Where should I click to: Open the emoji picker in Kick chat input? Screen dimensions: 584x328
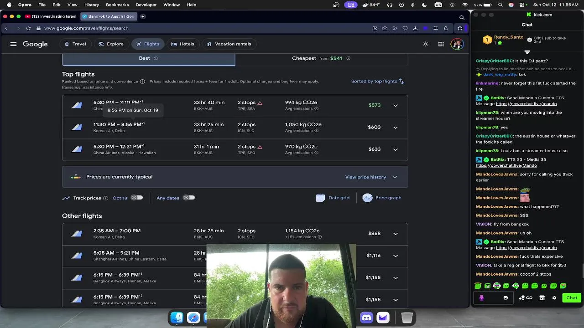tap(506, 298)
